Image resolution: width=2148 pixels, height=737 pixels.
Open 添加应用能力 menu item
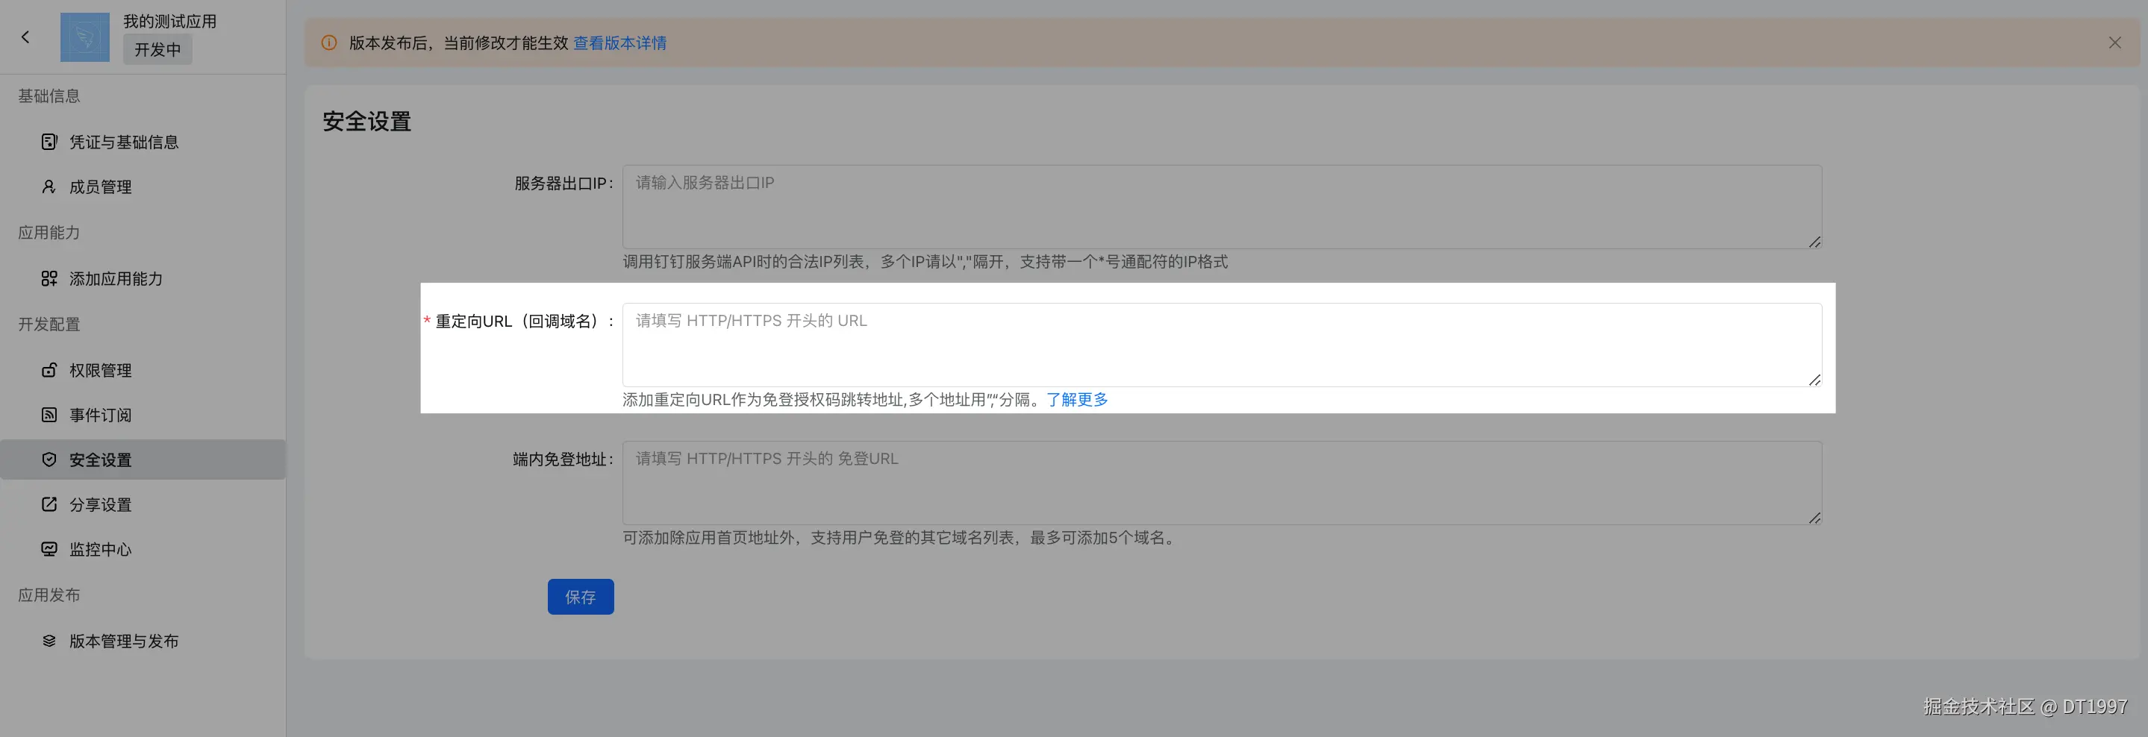click(x=143, y=278)
